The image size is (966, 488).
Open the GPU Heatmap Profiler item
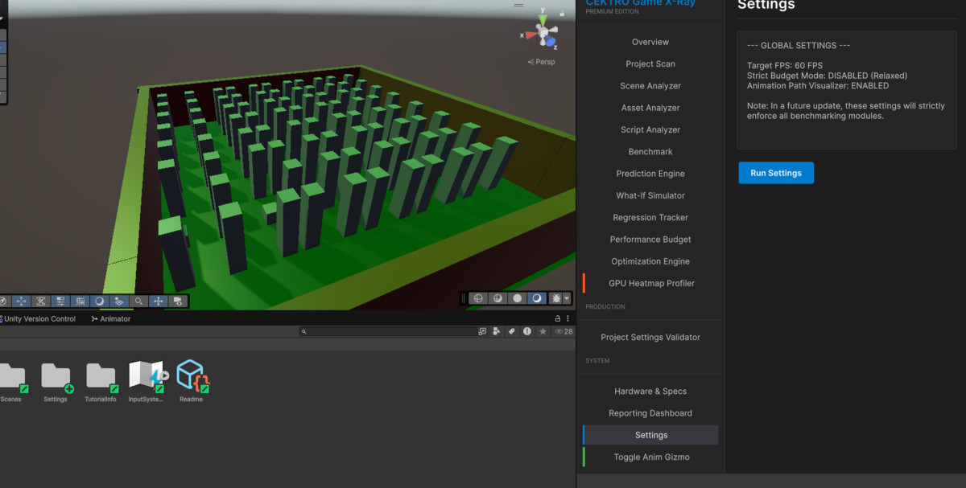[651, 283]
